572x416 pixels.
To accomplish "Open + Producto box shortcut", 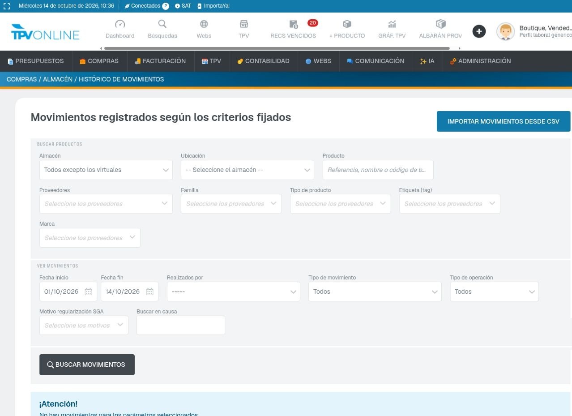I will pyautogui.click(x=347, y=24).
